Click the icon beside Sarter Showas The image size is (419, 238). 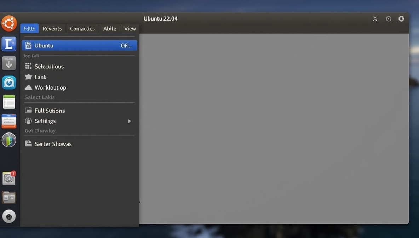(28, 143)
